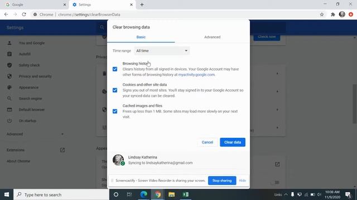Viewport: 357px width, 200px height.
Task: Click the red extension icon in toolbar
Action: click(x=351, y=14)
